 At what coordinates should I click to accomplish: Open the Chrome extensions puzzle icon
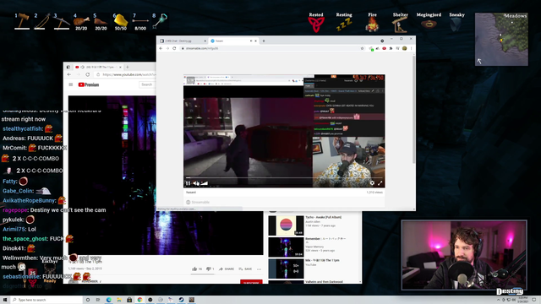tap(391, 48)
